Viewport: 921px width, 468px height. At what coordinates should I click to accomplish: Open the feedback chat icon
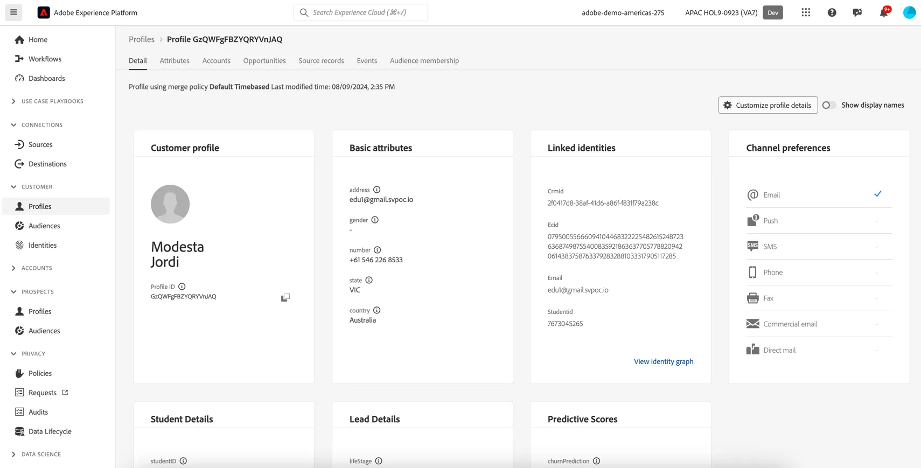pyautogui.click(x=857, y=12)
